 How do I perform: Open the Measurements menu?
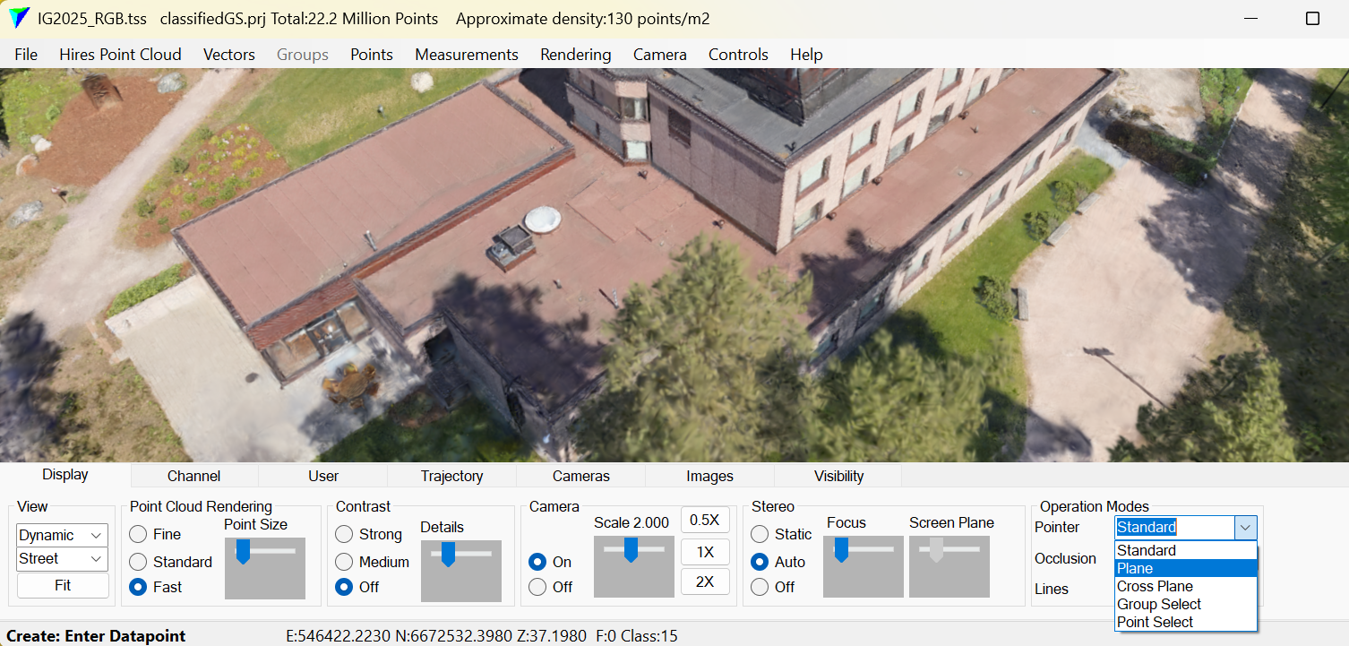pos(466,55)
